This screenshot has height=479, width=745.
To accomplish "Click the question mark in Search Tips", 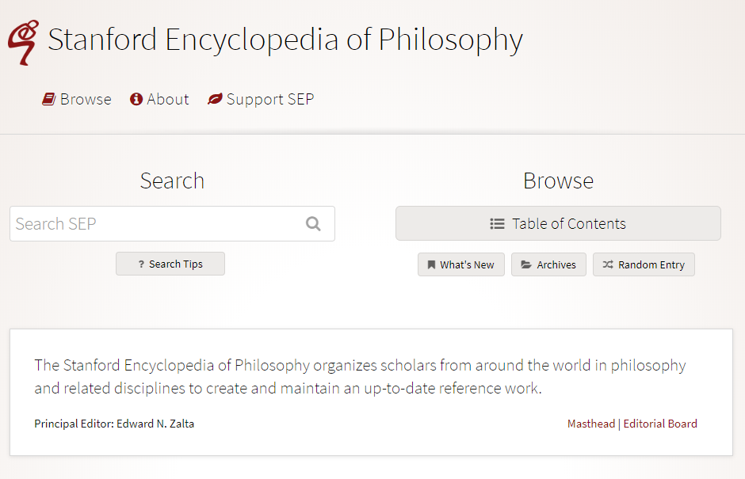I will 141,264.
